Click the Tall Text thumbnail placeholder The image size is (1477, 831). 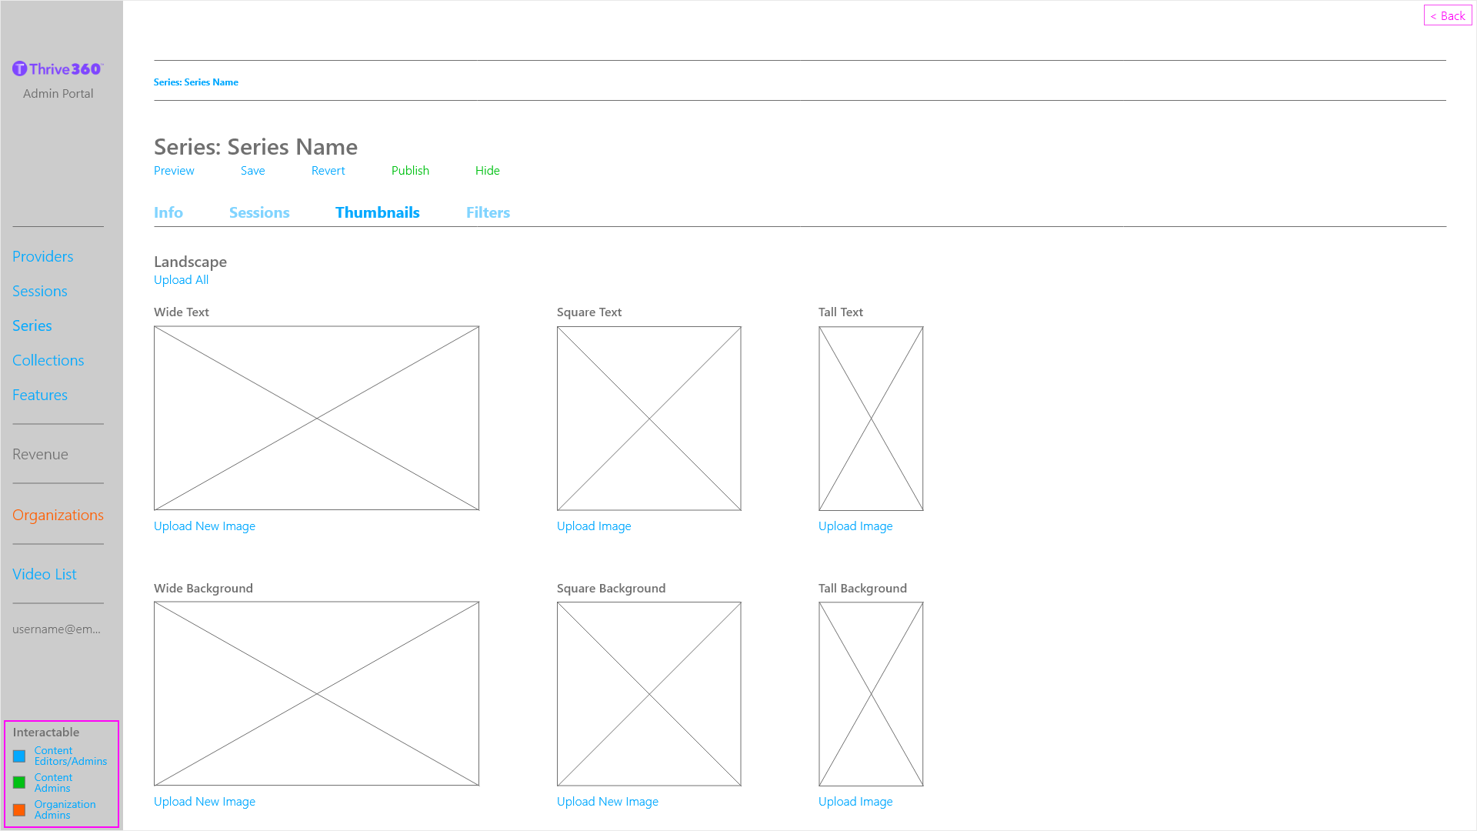click(x=871, y=418)
